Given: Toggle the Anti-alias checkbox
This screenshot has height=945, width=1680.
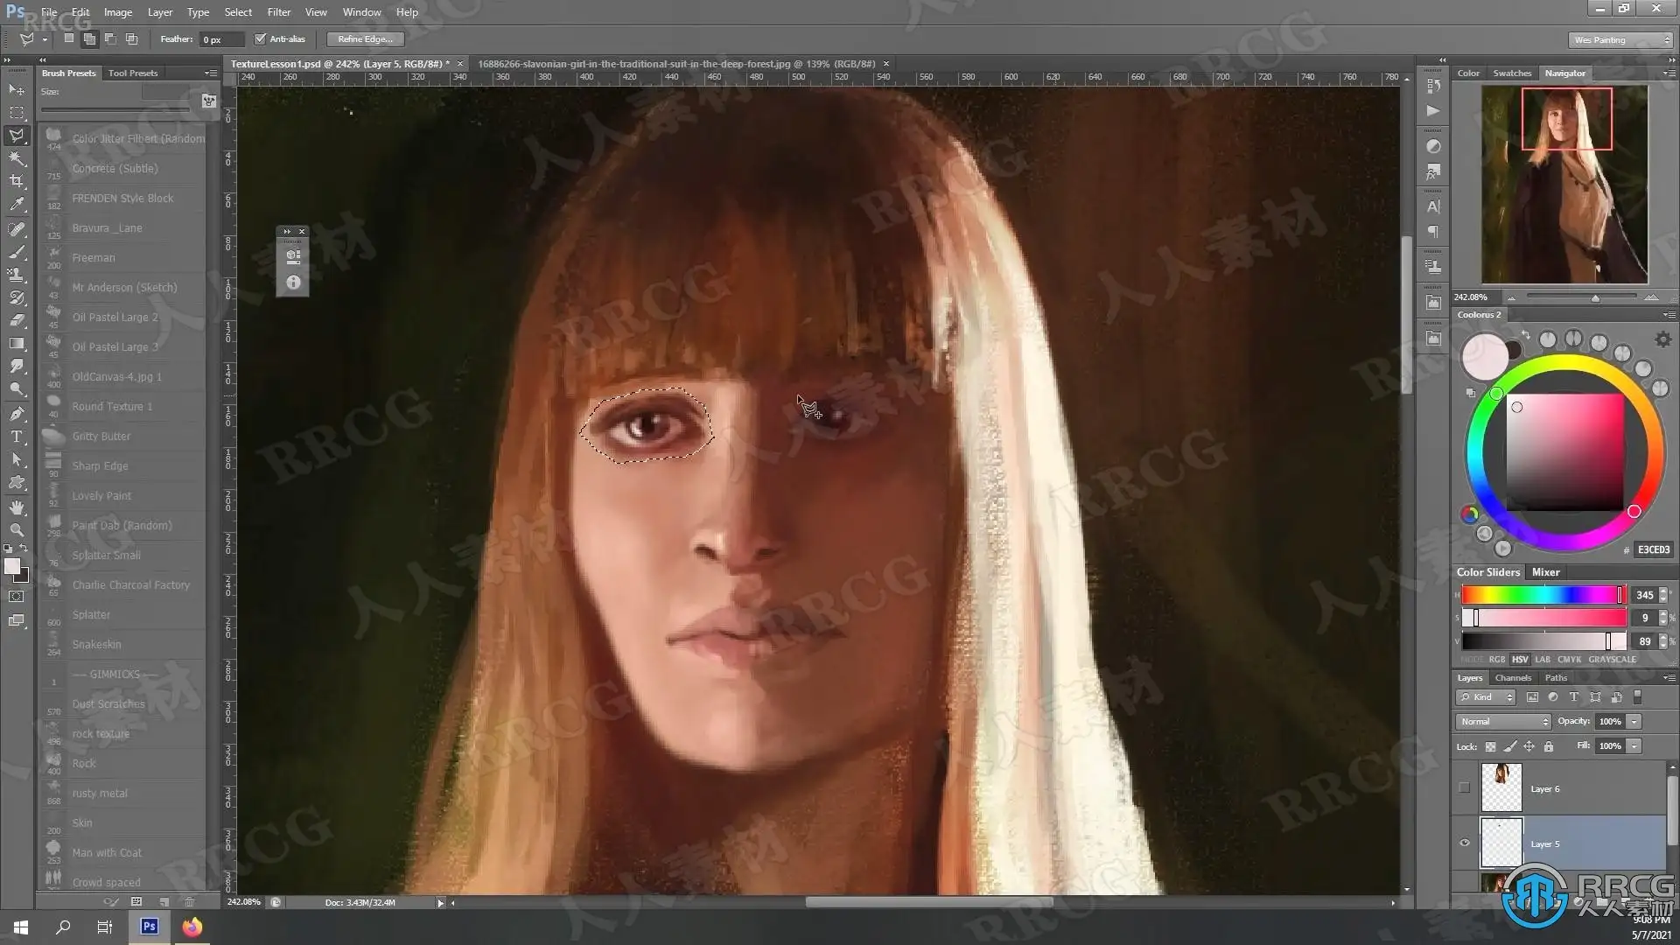Looking at the screenshot, I should click(260, 38).
